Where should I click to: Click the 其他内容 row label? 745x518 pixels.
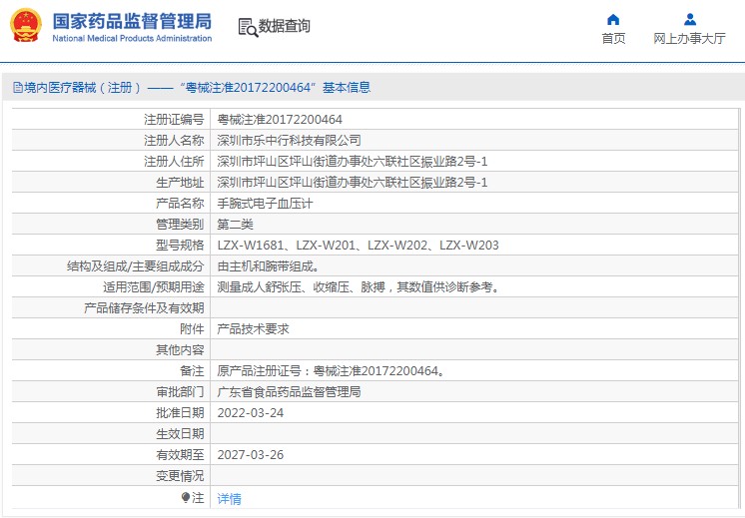[x=180, y=350]
